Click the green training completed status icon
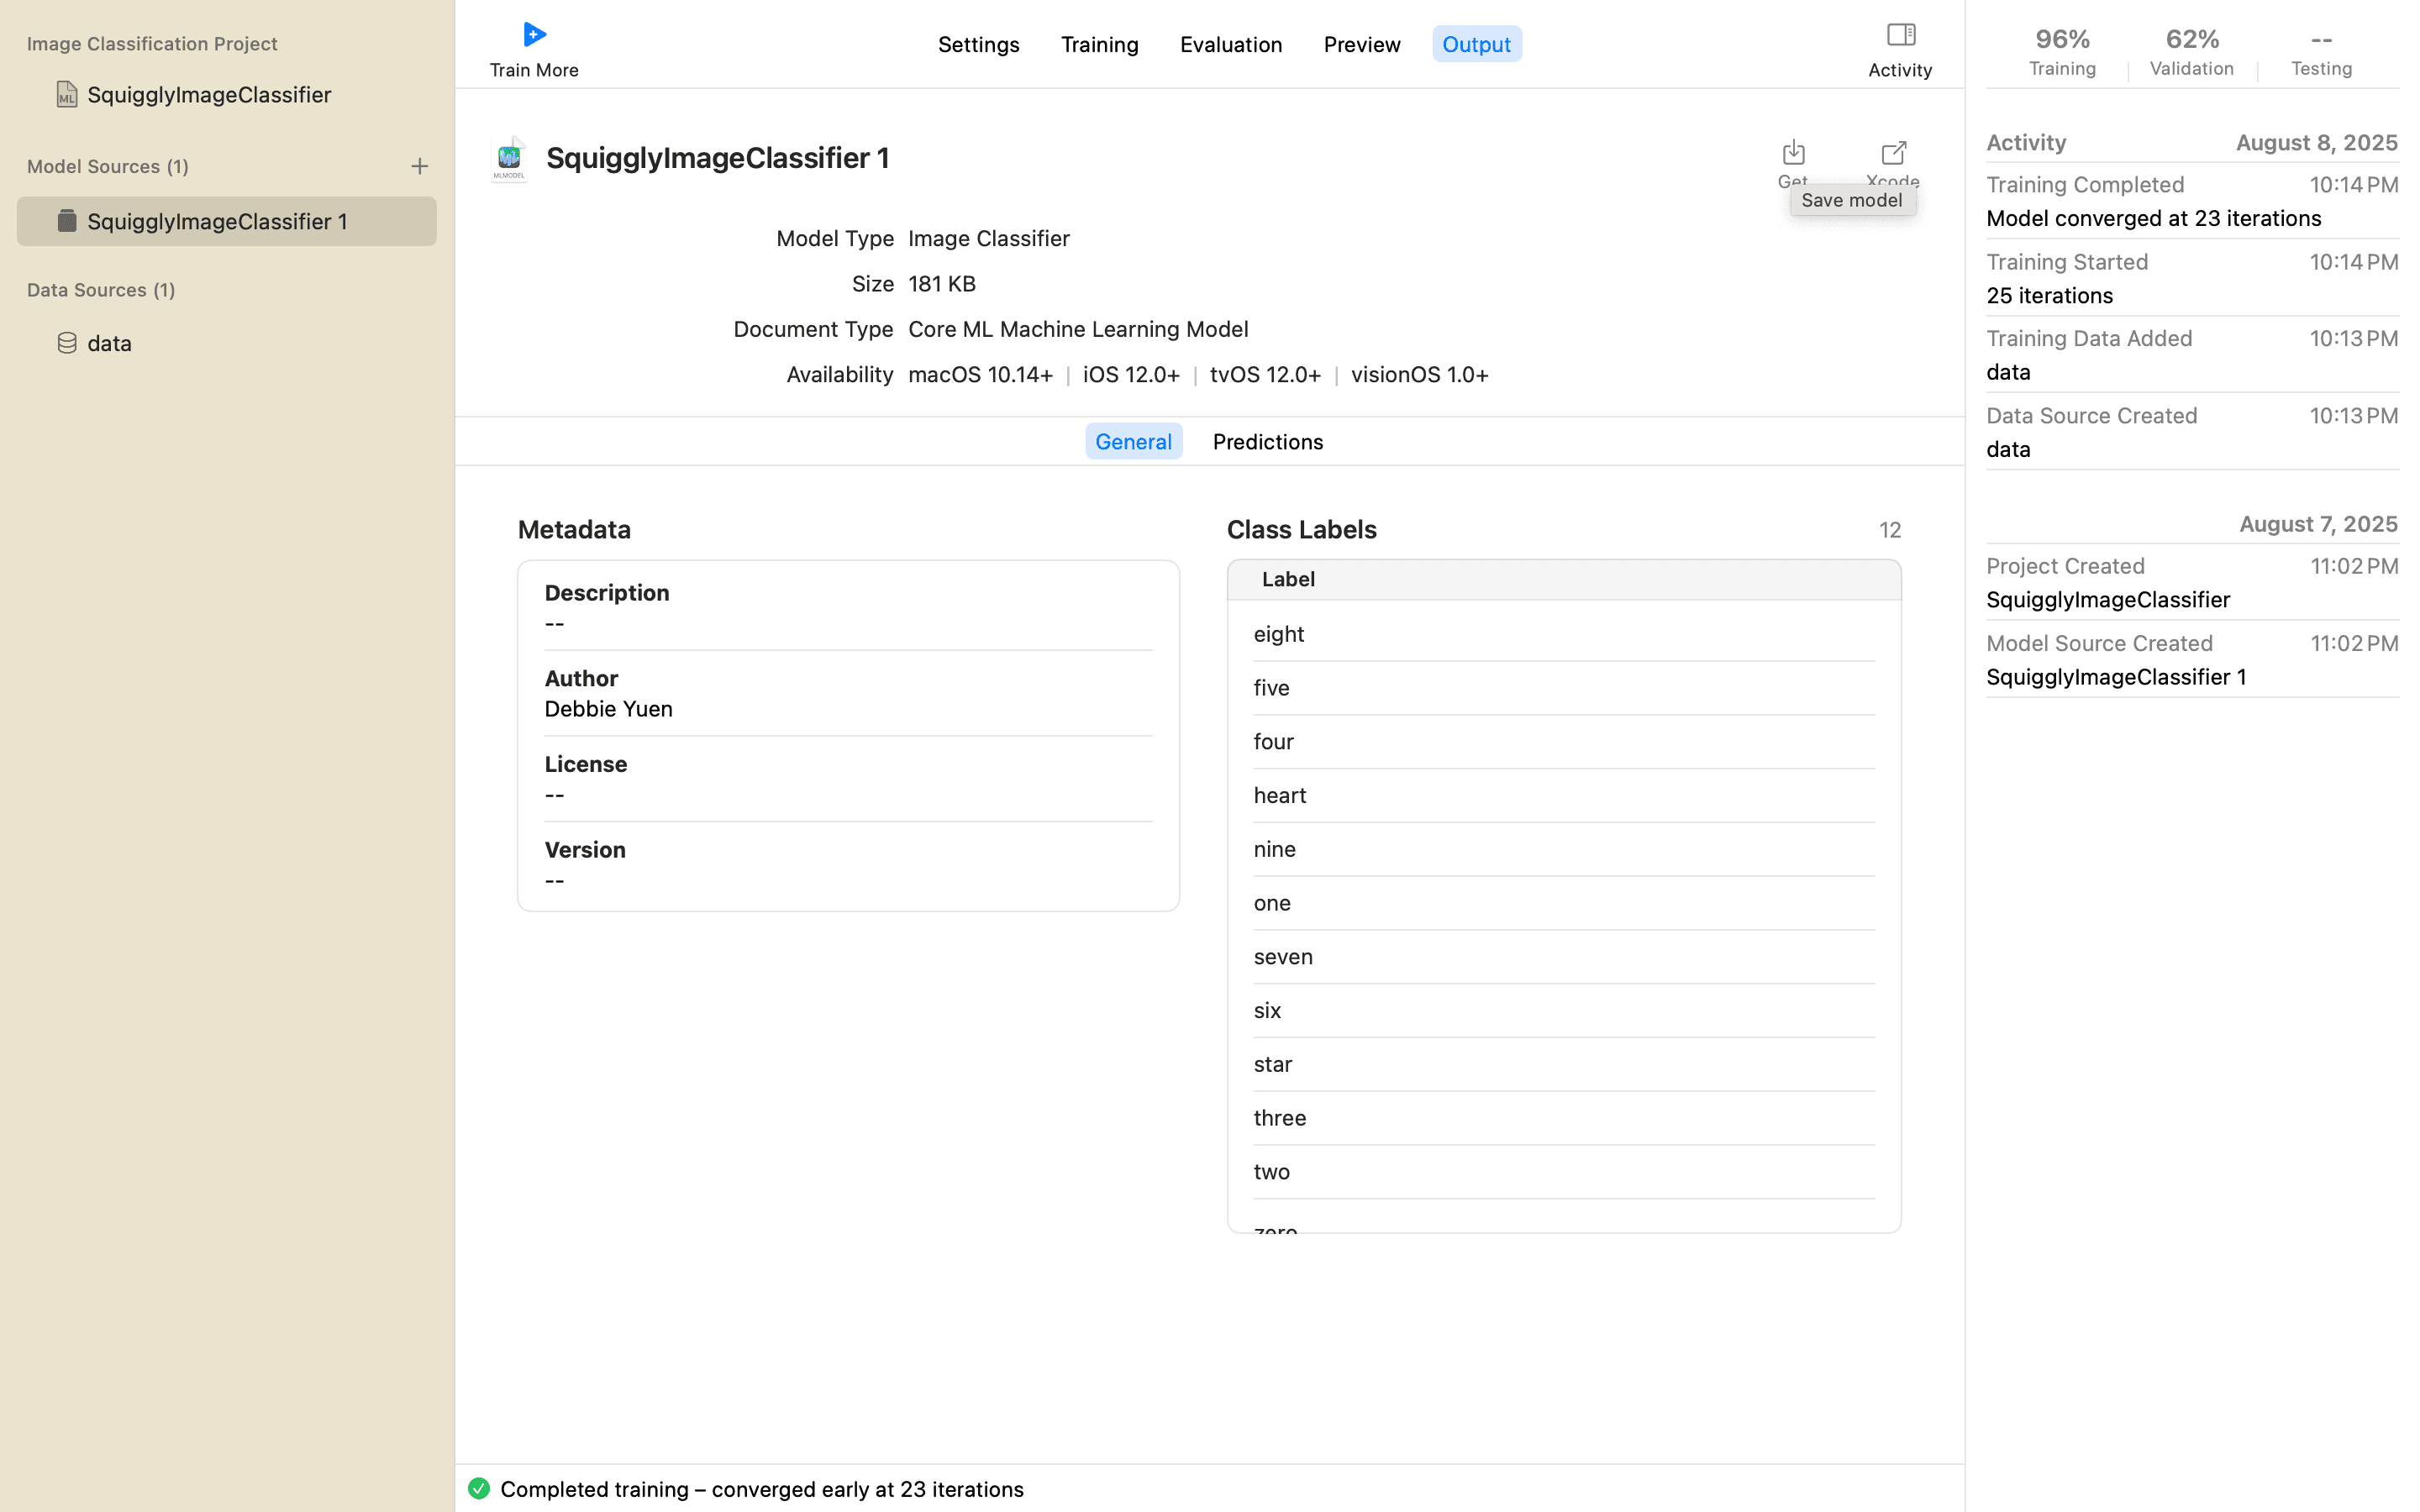Image resolution: width=2420 pixels, height=1512 pixels. click(479, 1488)
